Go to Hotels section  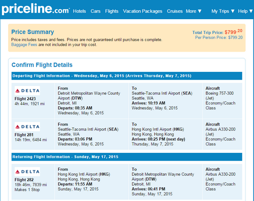79,11
